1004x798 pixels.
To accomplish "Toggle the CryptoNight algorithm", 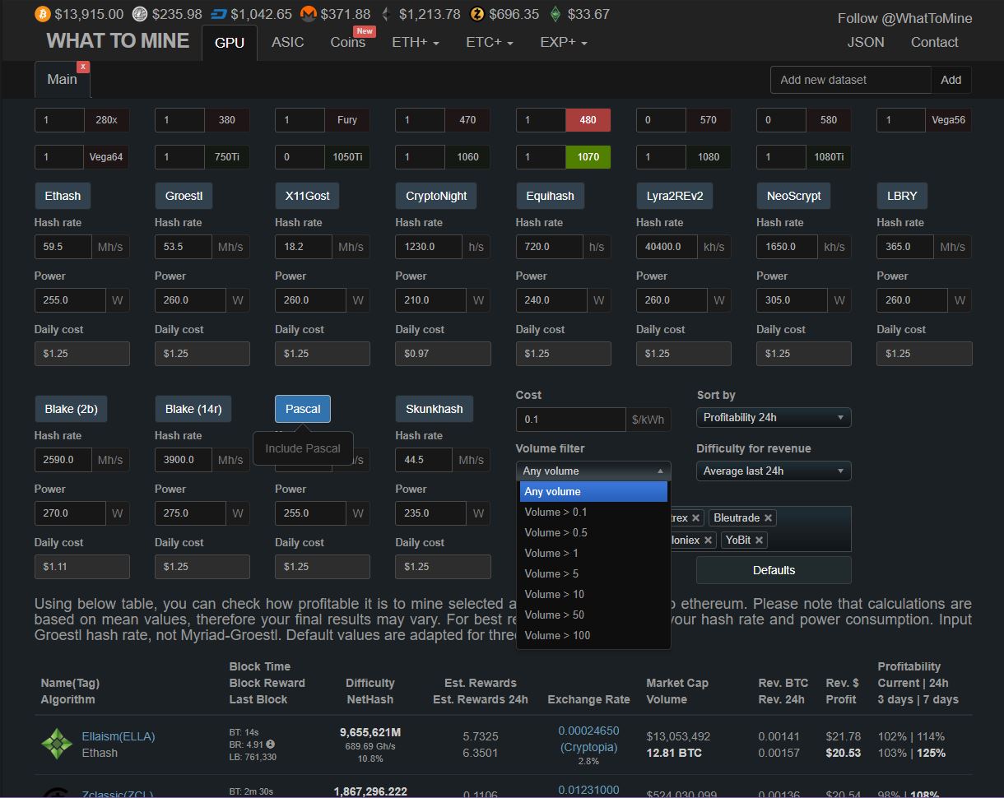I will tap(436, 196).
